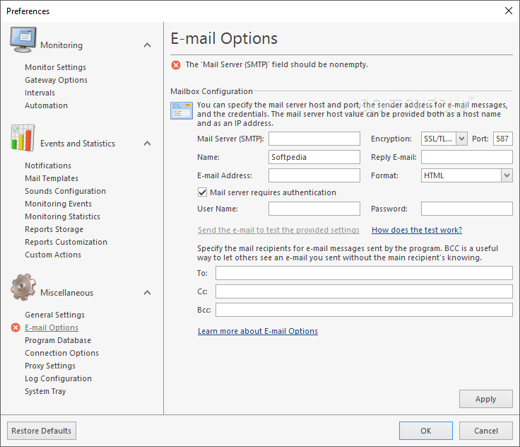Click the To recipients field
The width and height of the screenshot is (520, 447).
[364, 273]
